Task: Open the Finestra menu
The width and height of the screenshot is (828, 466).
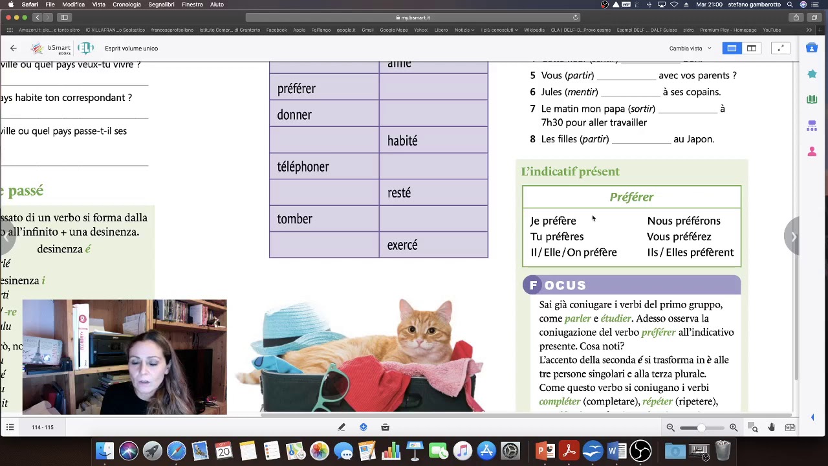Action: pyautogui.click(x=192, y=5)
